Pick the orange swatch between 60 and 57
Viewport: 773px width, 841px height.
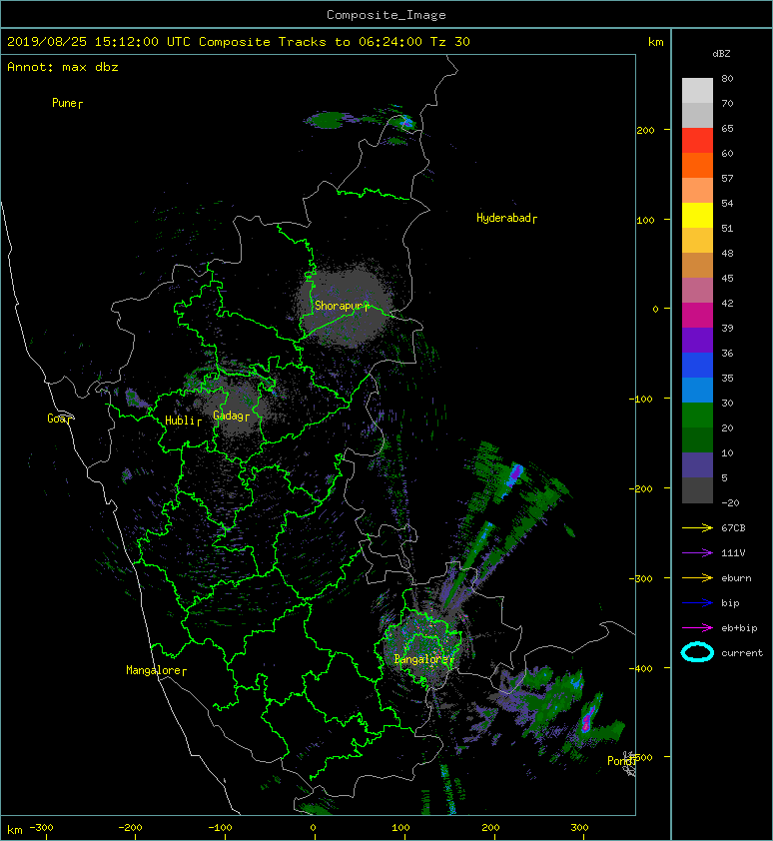pyautogui.click(x=697, y=166)
